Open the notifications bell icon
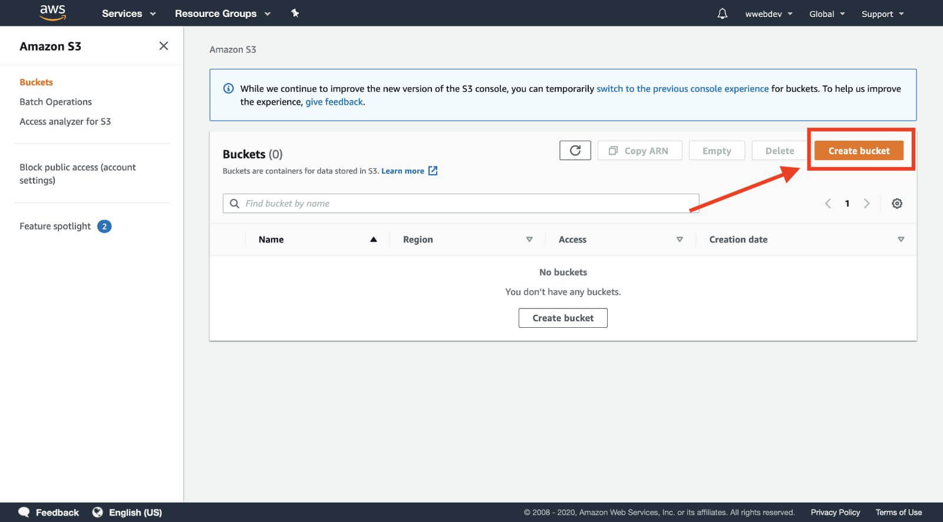The image size is (943, 522). point(722,14)
